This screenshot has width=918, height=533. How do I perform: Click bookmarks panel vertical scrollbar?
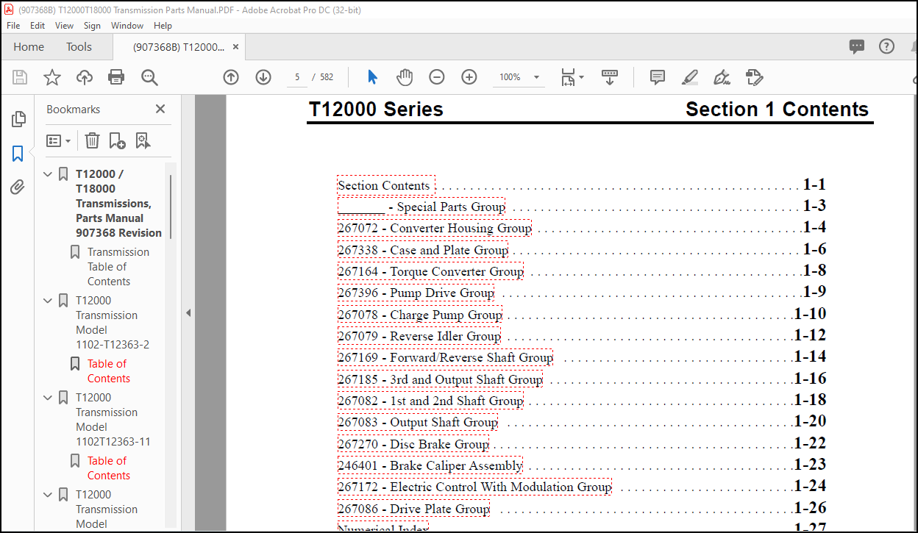click(171, 207)
